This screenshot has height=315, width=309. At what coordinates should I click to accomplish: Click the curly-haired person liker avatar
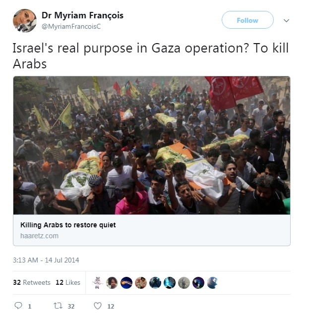[x=112, y=283]
